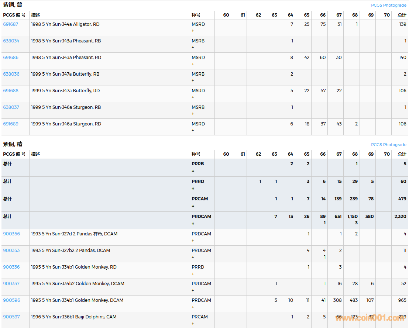This screenshot has height=328, width=409.
Task: Click description 1993 5 Yn Sun-J27b2 2 Pandas, DCAM
Action: pos(70,251)
